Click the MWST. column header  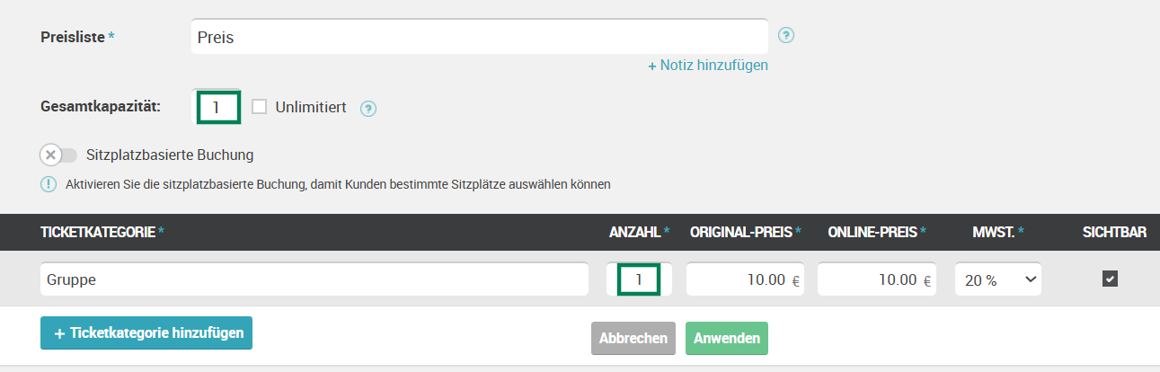pyautogui.click(x=998, y=233)
